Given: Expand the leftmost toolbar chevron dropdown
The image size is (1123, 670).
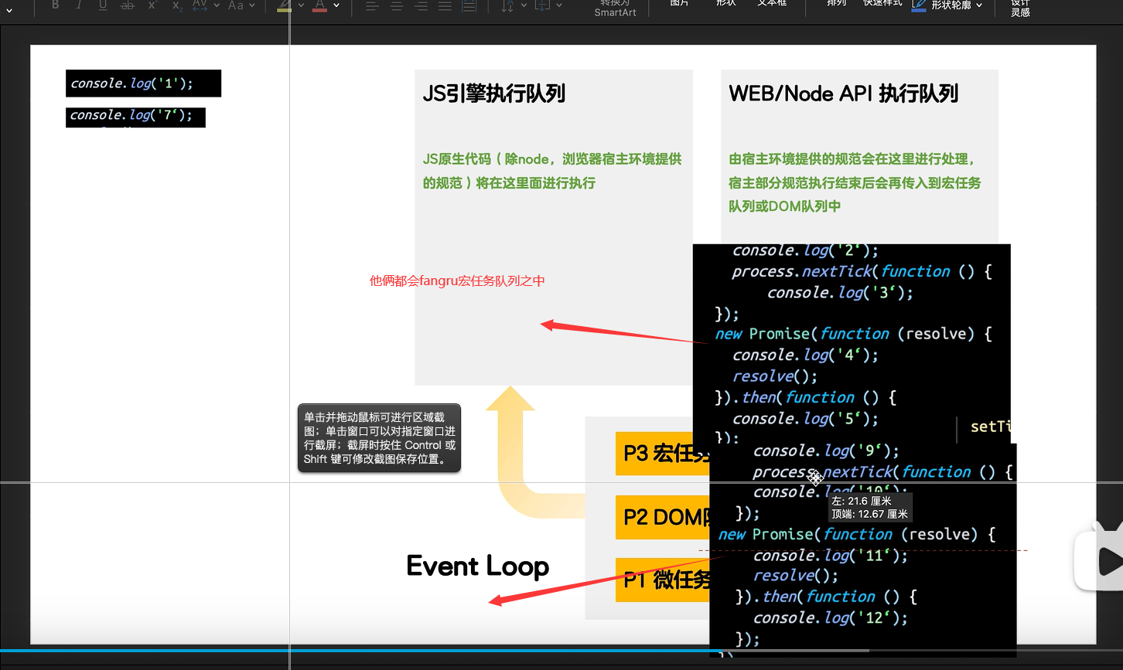Looking at the screenshot, I should (x=9, y=9).
